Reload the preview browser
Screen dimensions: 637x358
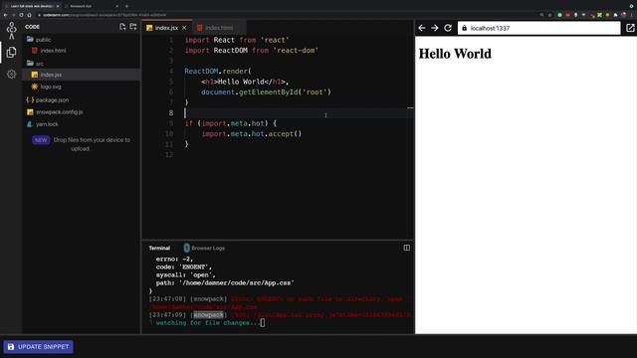click(x=448, y=28)
